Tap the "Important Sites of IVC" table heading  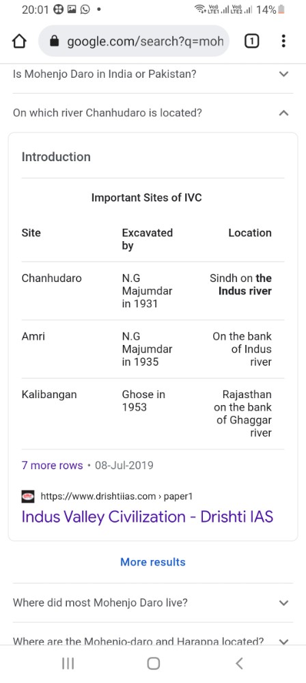[x=146, y=198]
